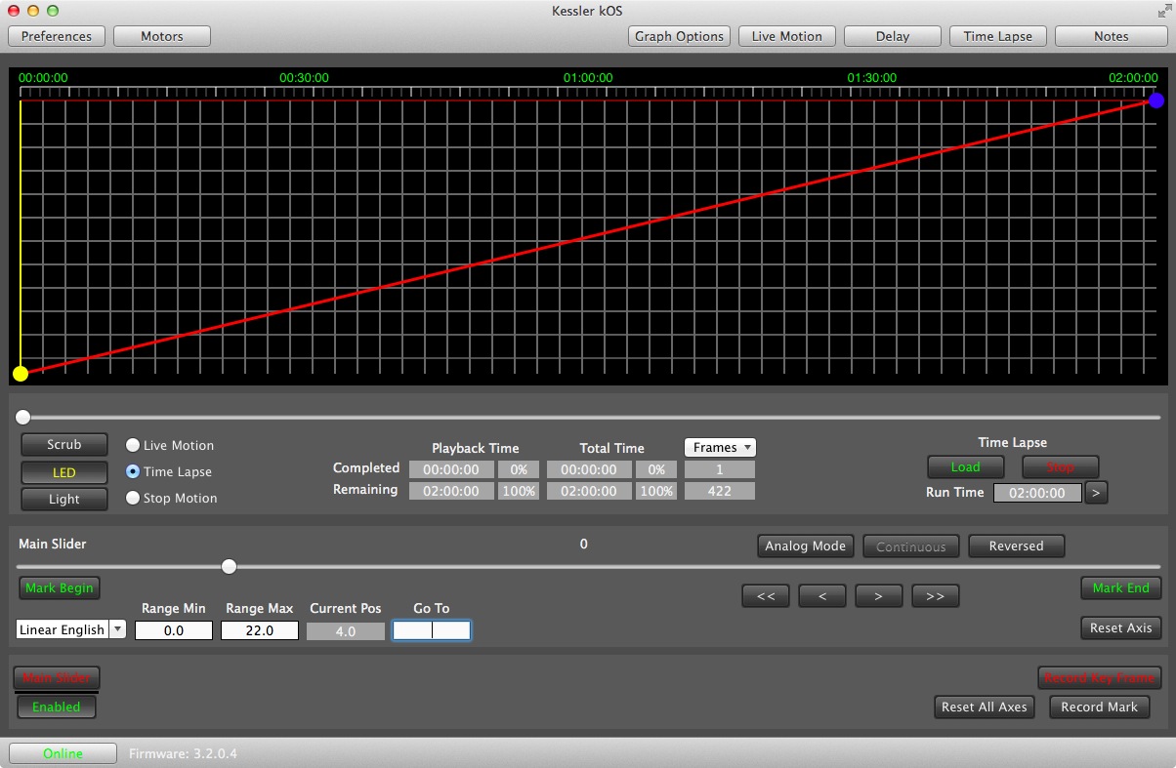Click the Firmware: 3.2.0.4 status text
This screenshot has width=1176, height=768.
tap(183, 753)
